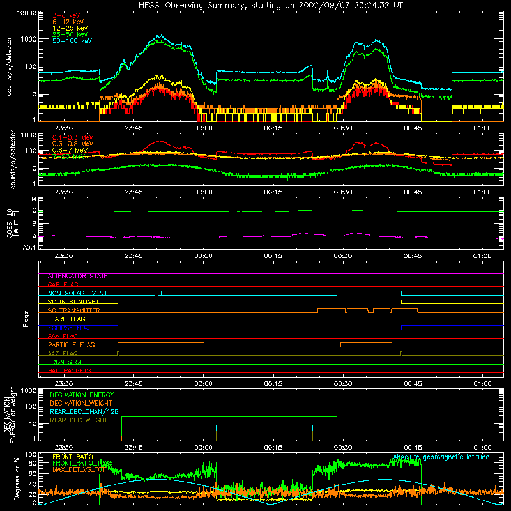Click the vertical Flags axis title
Screen dimensions: 511x511
[26, 319]
